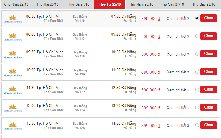Open the Chủ Nhật 22/10 date tab

16,4
